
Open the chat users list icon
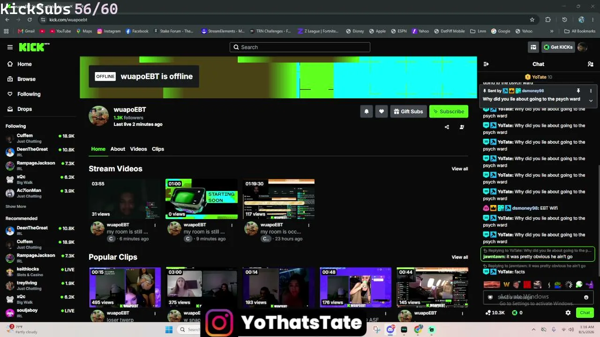coord(591,64)
